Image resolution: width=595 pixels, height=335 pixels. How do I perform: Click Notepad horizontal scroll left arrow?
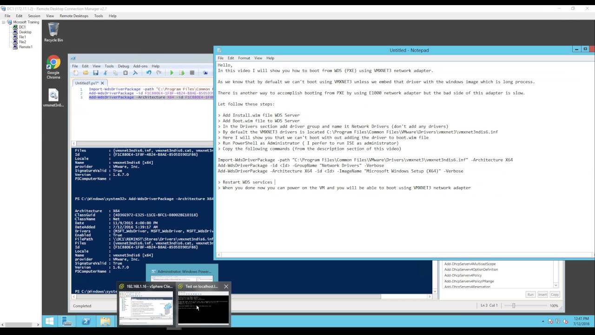point(219,255)
